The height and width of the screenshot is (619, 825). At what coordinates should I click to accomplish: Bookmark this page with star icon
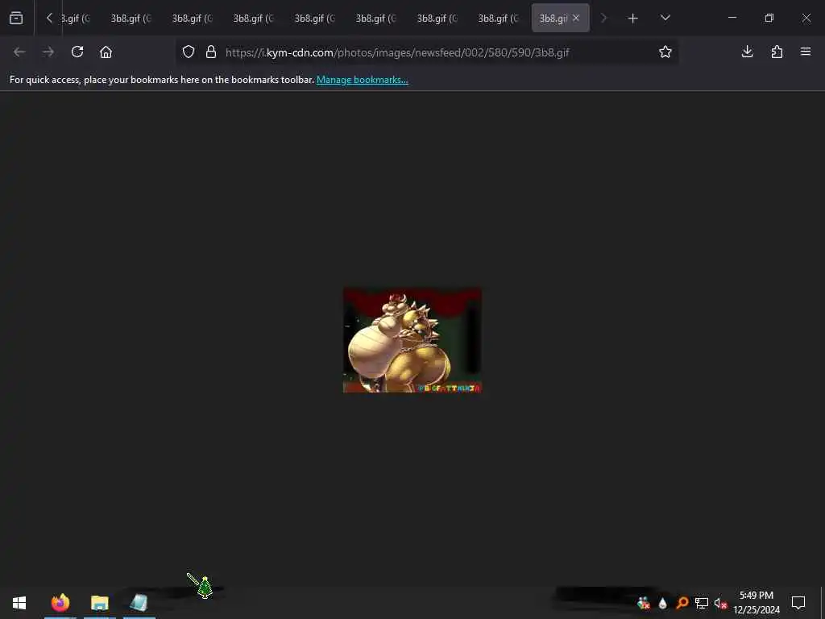pos(665,52)
